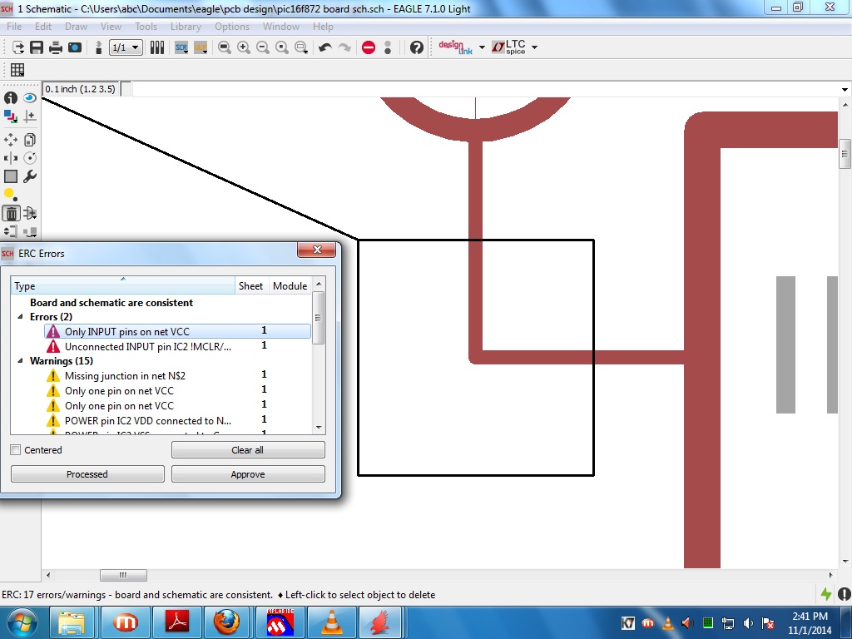852x639 pixels.
Task: Select 'POWER pin IC2 VDD connected' warning
Action: click(177, 420)
